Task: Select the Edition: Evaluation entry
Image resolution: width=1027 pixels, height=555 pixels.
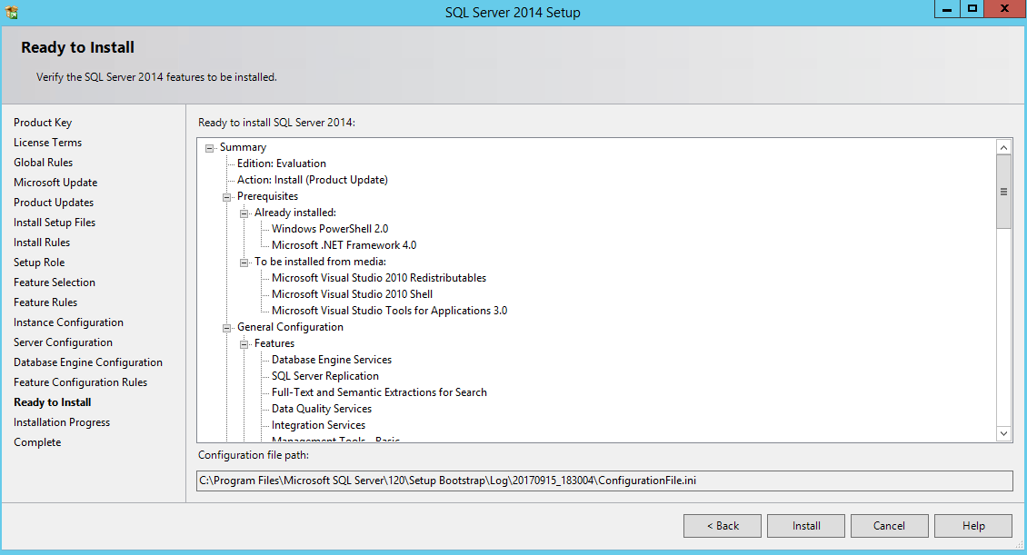Action: click(x=281, y=164)
